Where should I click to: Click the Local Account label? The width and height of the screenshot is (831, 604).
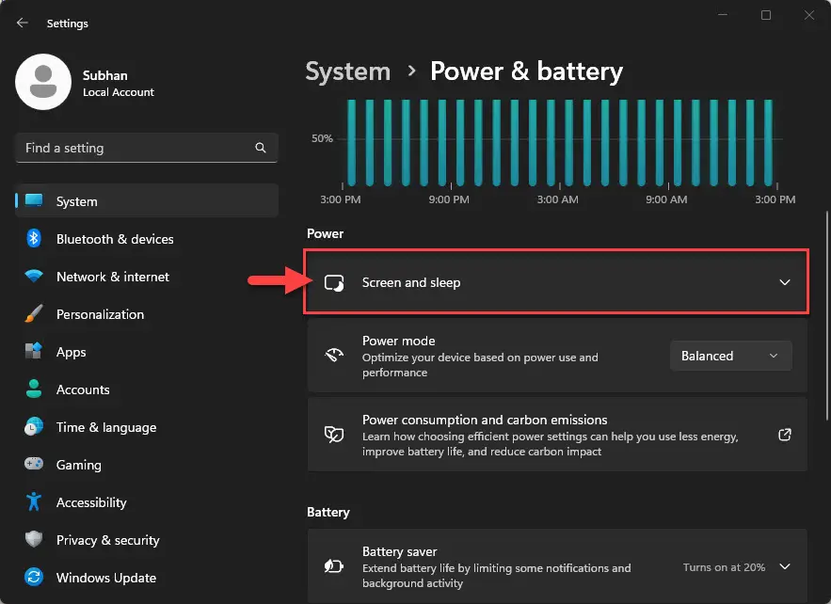(x=119, y=92)
